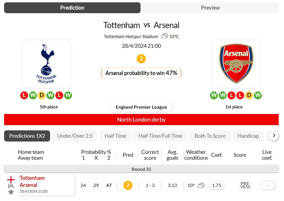284x201 pixels.
Task: Click the cloud weather icon beside 10°C
Action: click(x=165, y=36)
